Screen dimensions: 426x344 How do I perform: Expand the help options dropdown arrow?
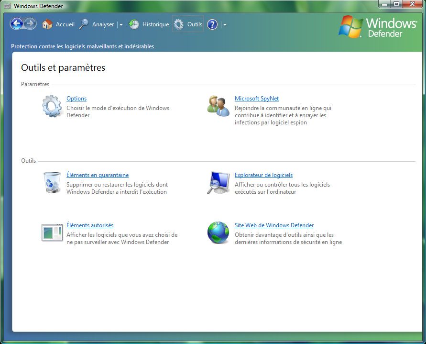(x=225, y=25)
